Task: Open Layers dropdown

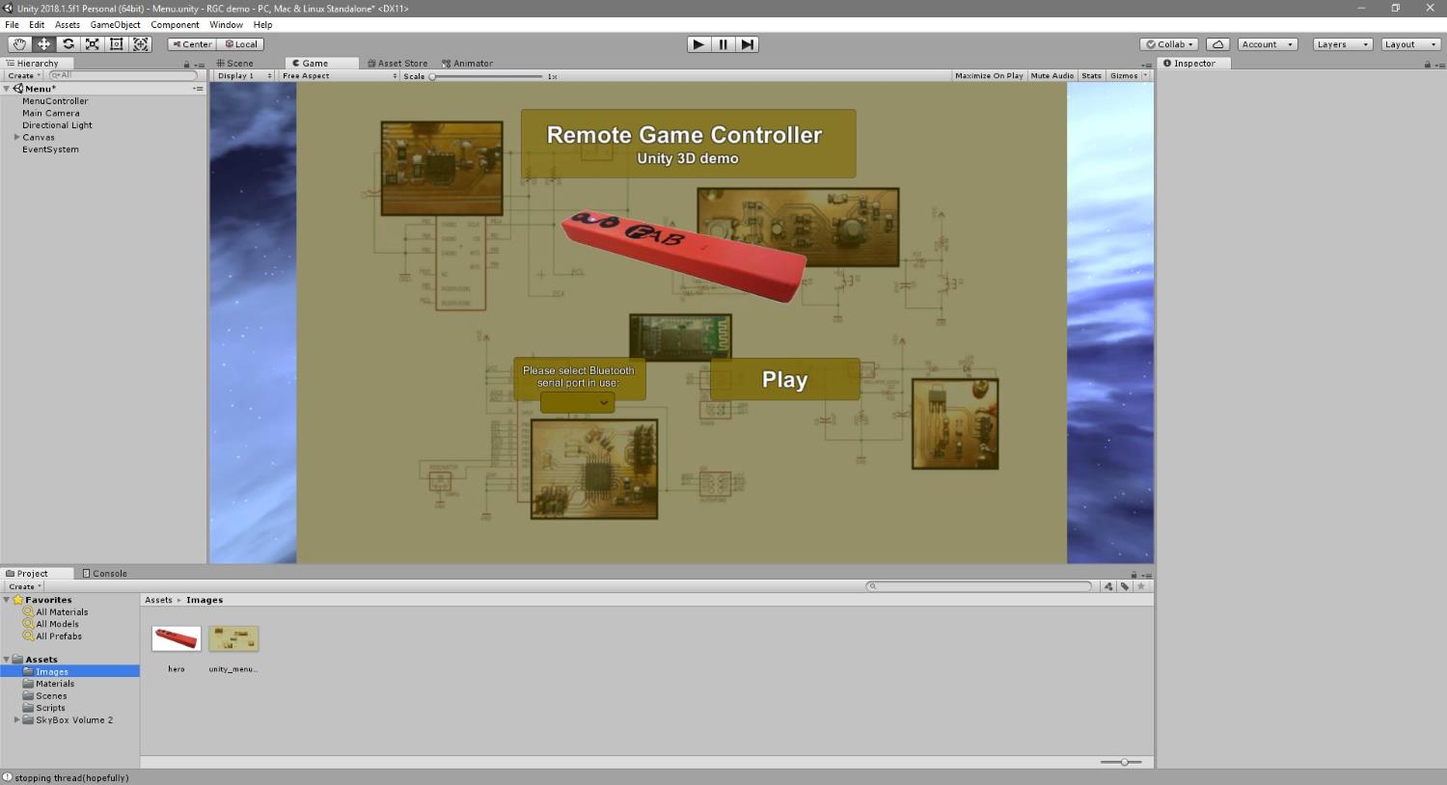Action: tap(1342, 44)
